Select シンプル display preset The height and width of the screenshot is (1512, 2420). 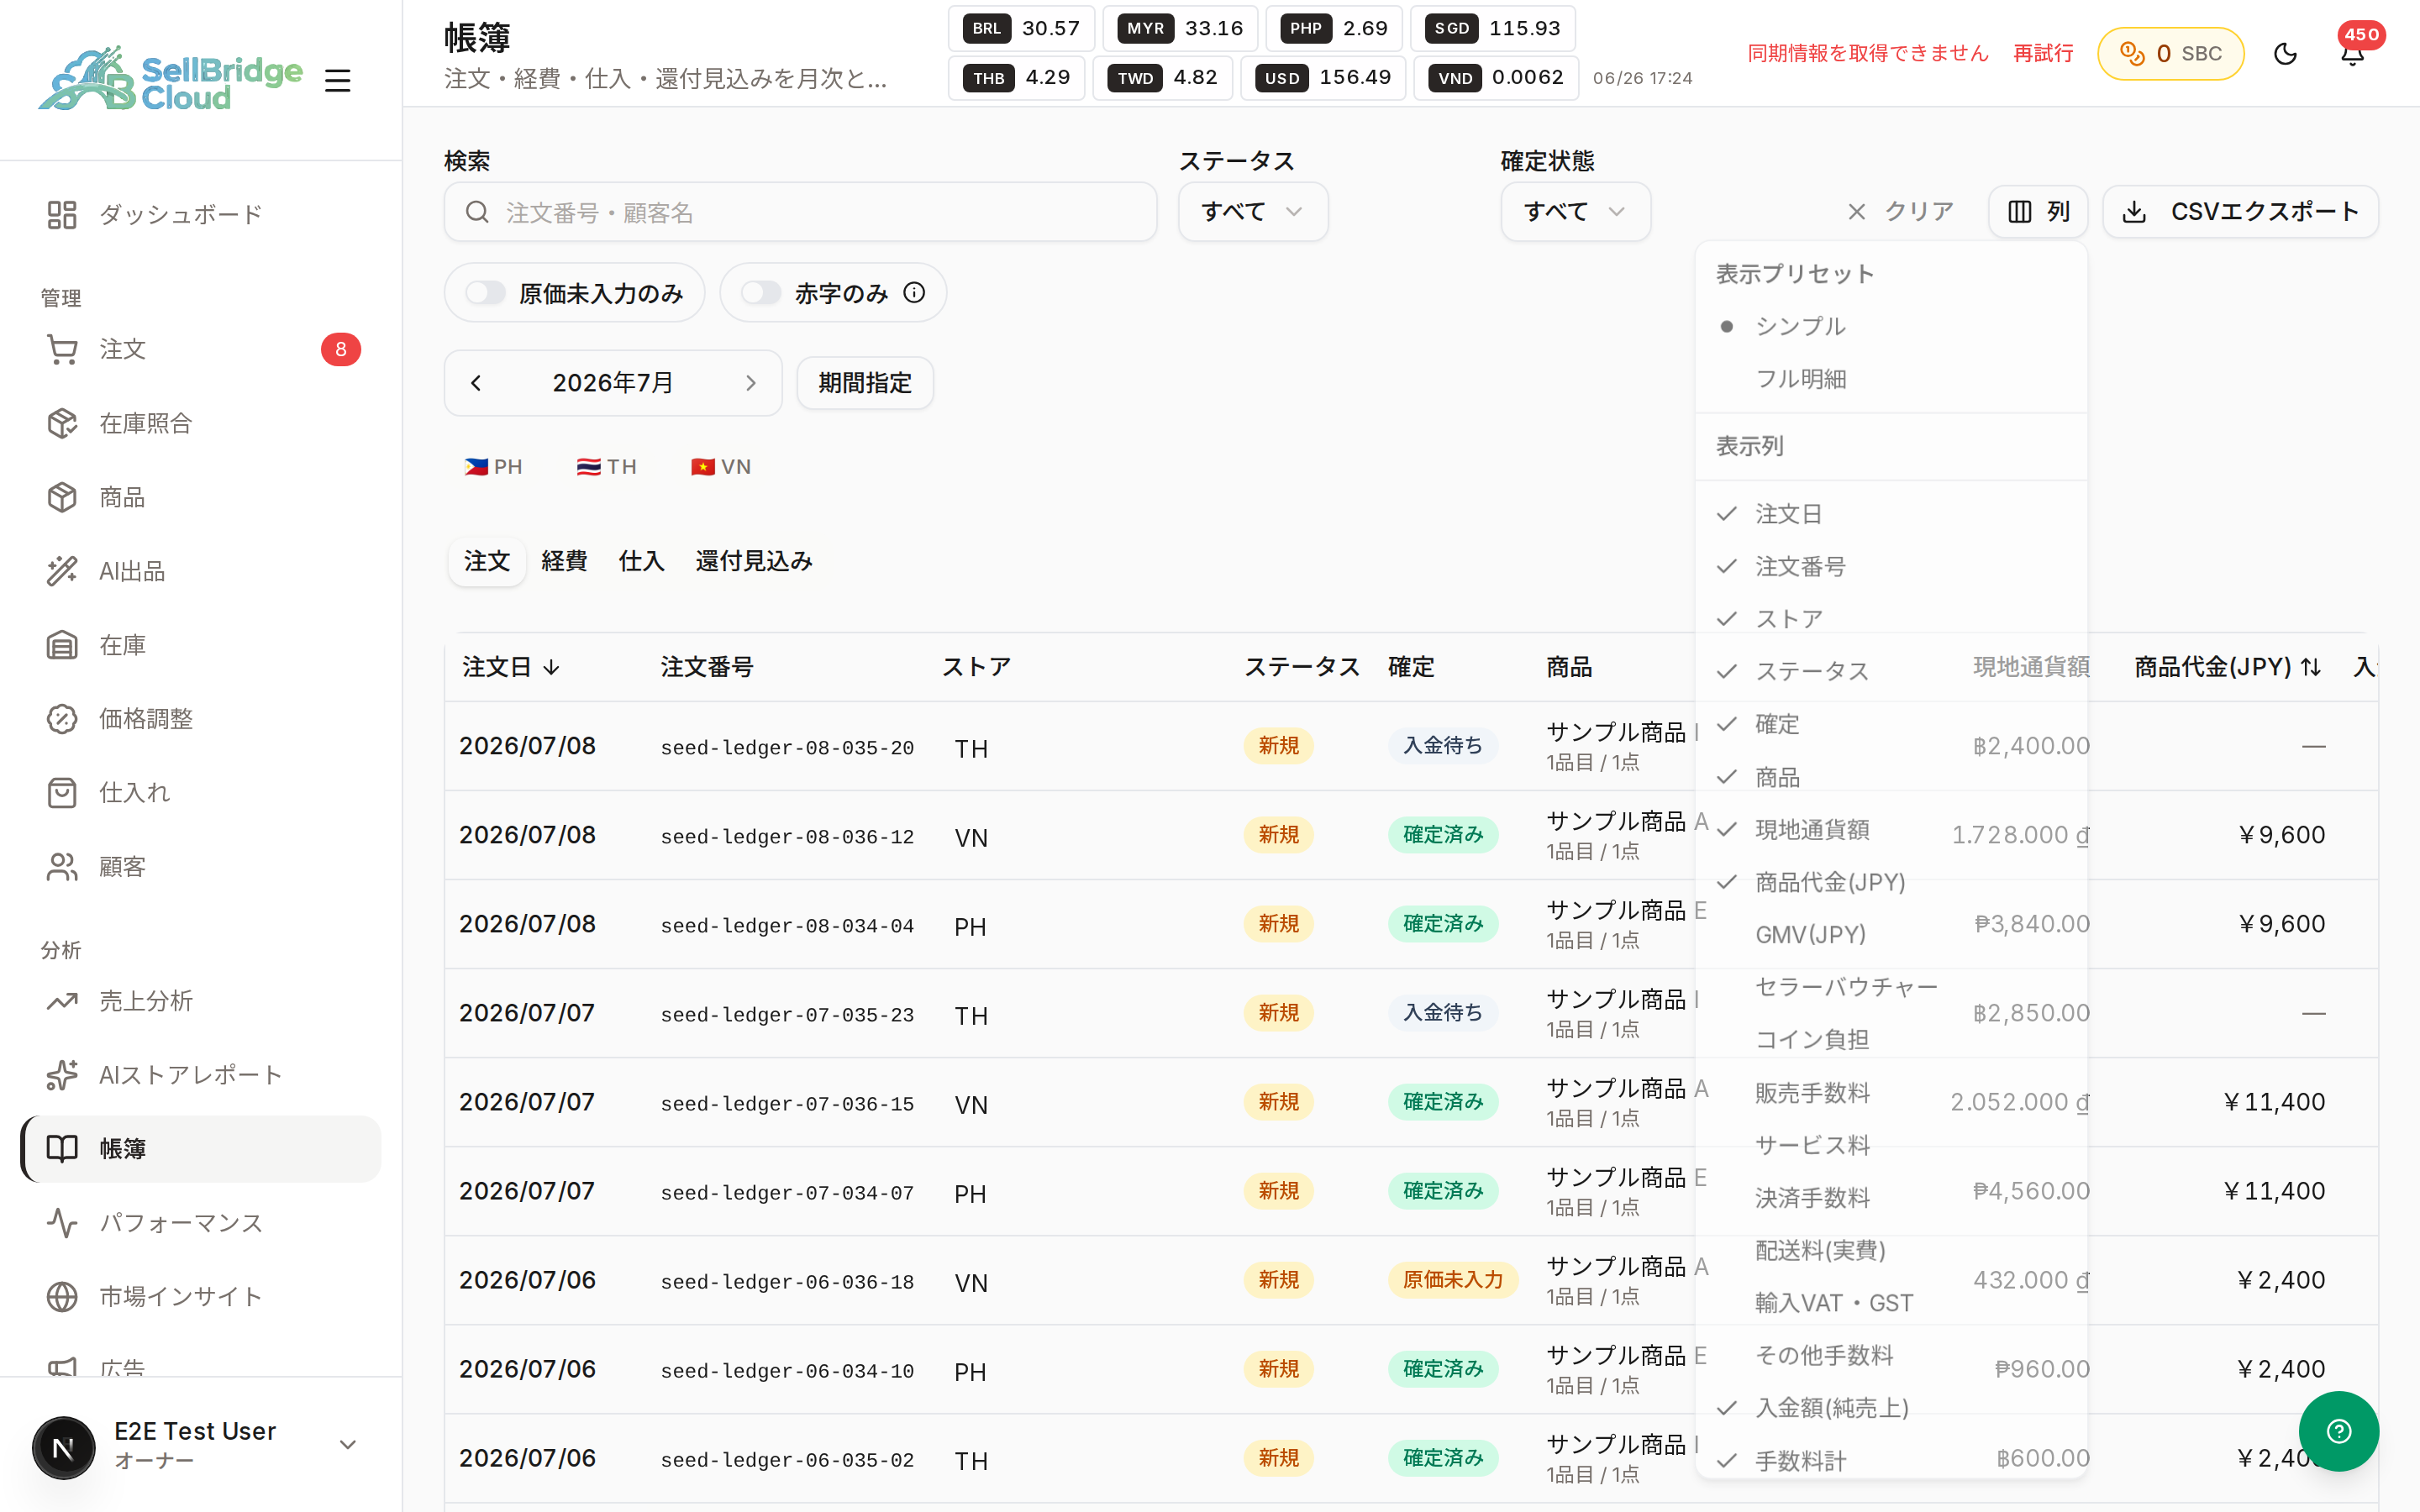coord(1891,326)
